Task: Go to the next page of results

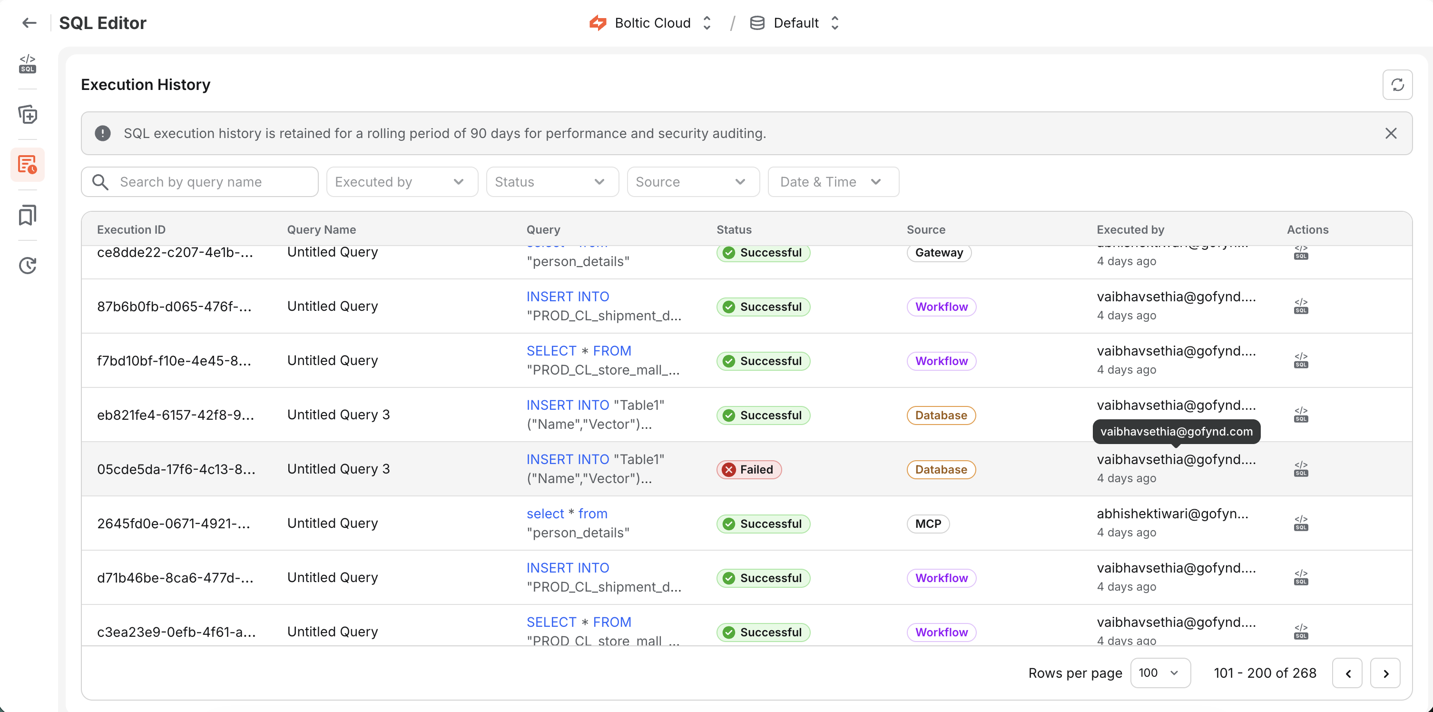Action: pyautogui.click(x=1386, y=672)
